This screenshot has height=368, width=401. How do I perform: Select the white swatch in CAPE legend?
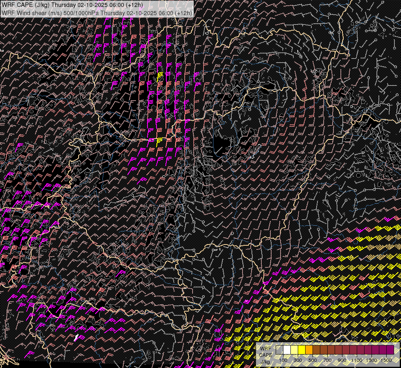(287, 350)
